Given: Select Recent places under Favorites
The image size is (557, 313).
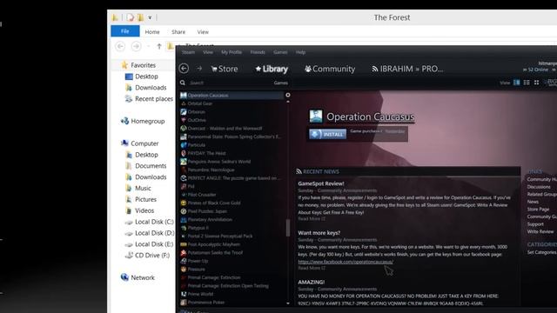Looking at the screenshot, I should 149,98.
